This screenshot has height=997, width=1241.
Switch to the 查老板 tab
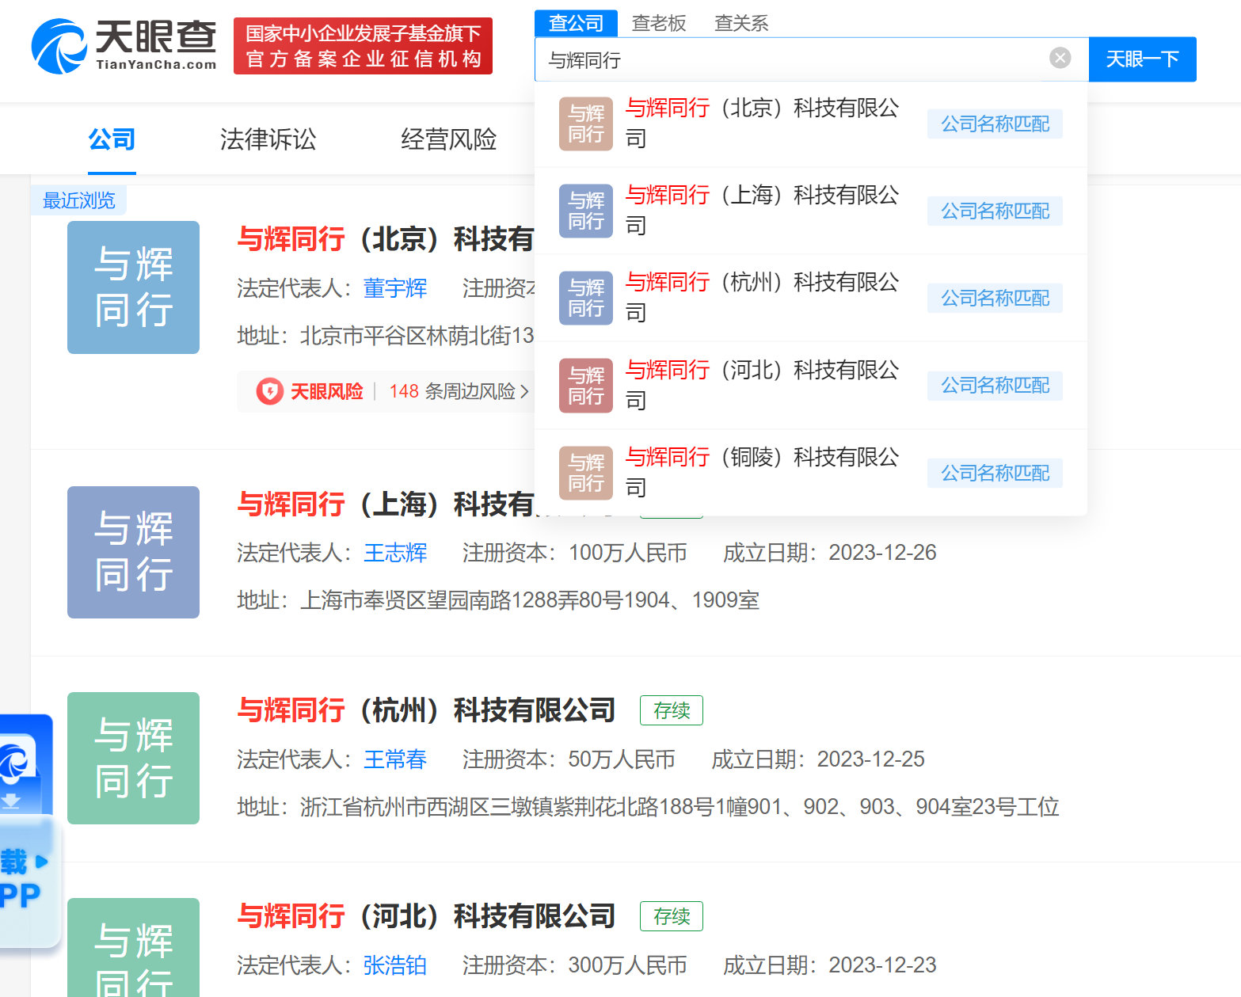[659, 23]
